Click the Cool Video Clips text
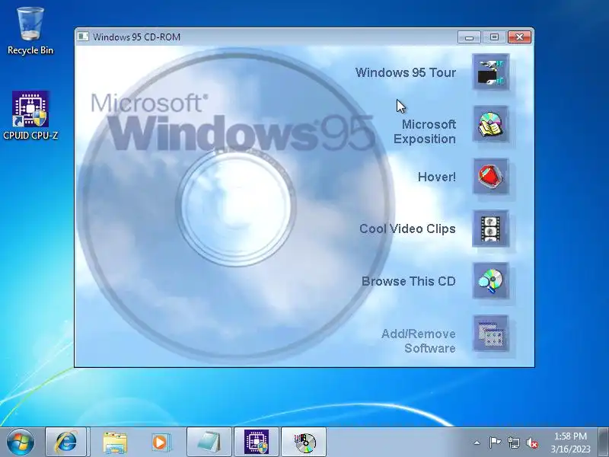The width and height of the screenshot is (609, 457). tap(407, 229)
